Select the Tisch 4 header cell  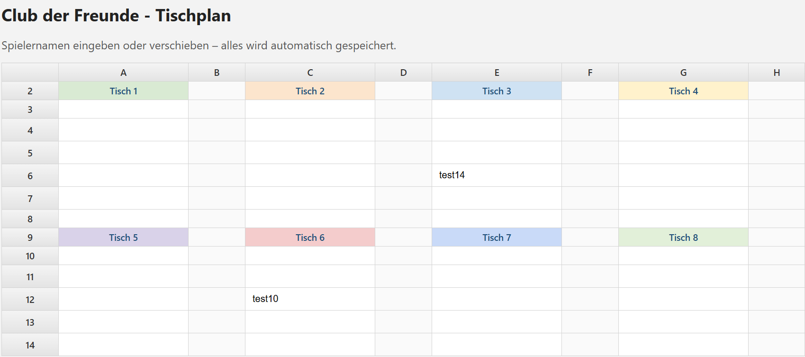click(683, 91)
